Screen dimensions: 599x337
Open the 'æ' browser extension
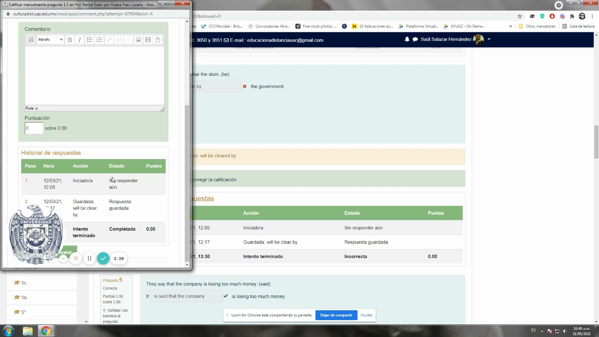click(532, 16)
